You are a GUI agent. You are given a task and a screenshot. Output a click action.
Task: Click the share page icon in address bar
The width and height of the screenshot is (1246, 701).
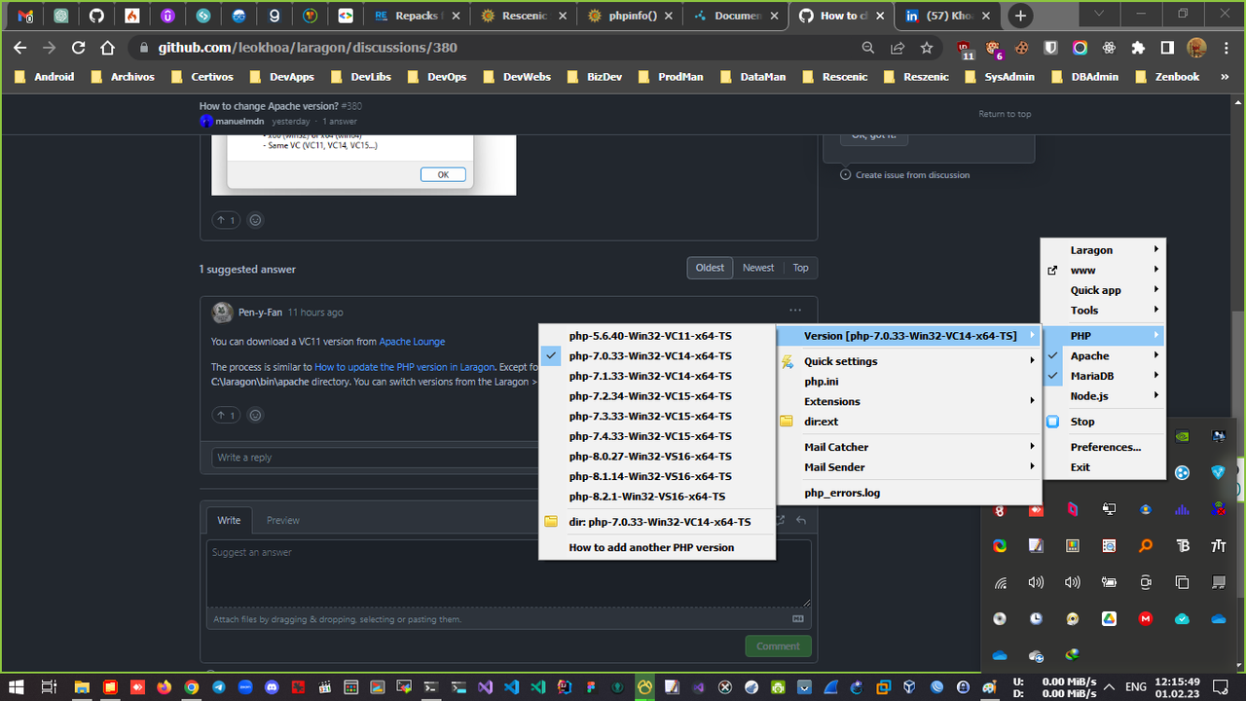tap(898, 48)
